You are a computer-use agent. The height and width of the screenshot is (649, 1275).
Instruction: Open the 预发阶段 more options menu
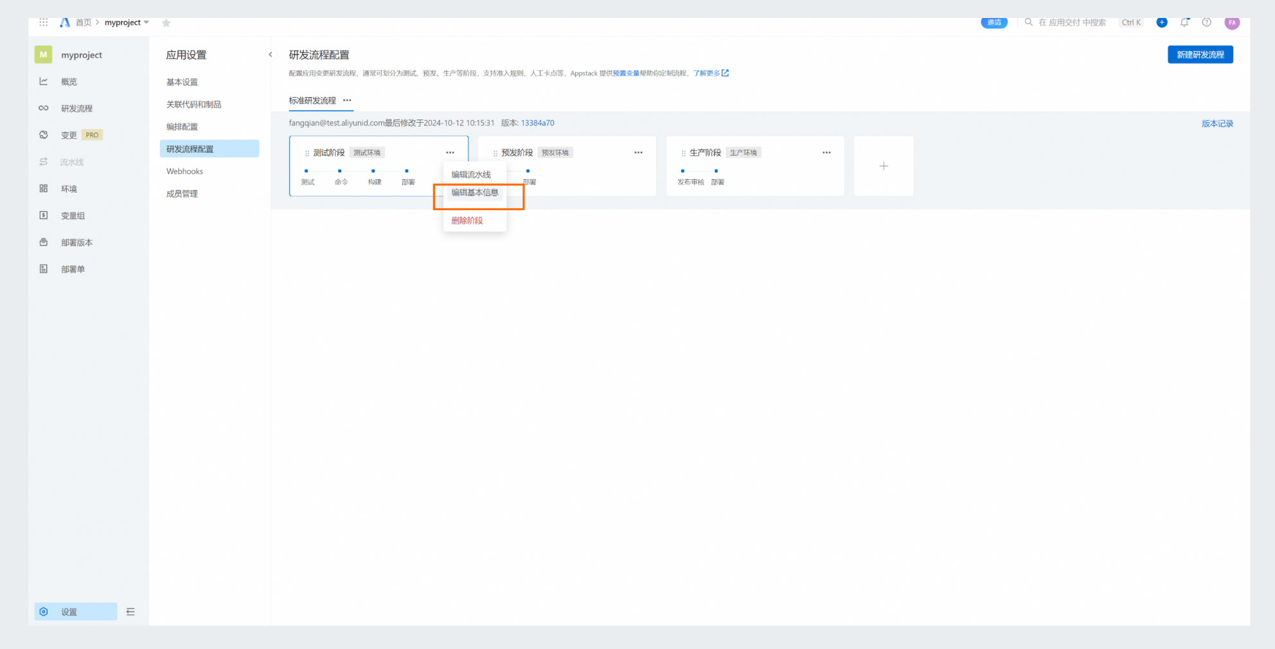[x=638, y=152]
